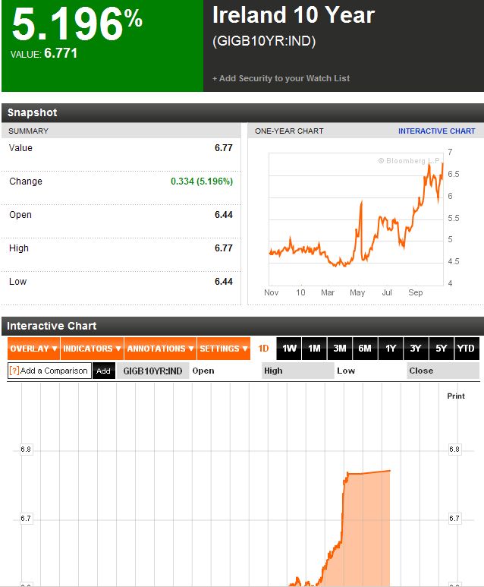Expand the INDICATORS dropdown
The height and width of the screenshot is (587, 484).
tap(92, 349)
